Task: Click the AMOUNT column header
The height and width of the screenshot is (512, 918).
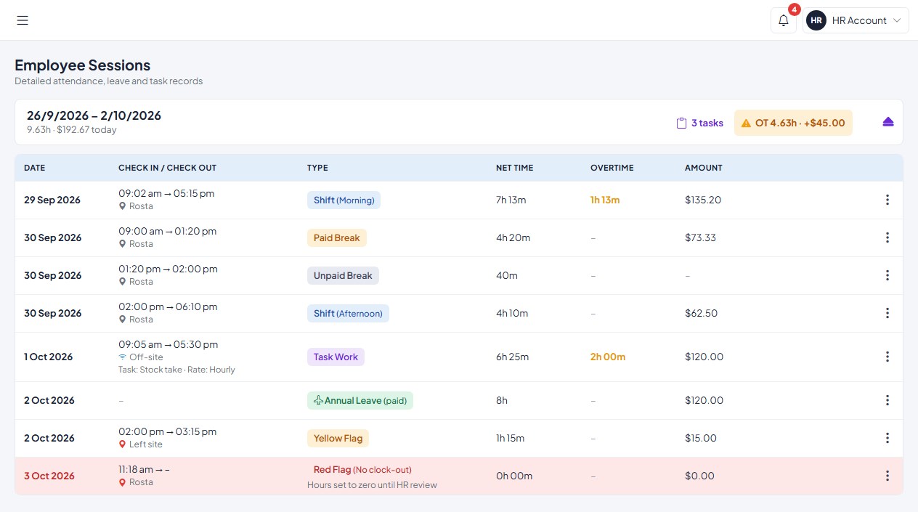Action: (703, 168)
